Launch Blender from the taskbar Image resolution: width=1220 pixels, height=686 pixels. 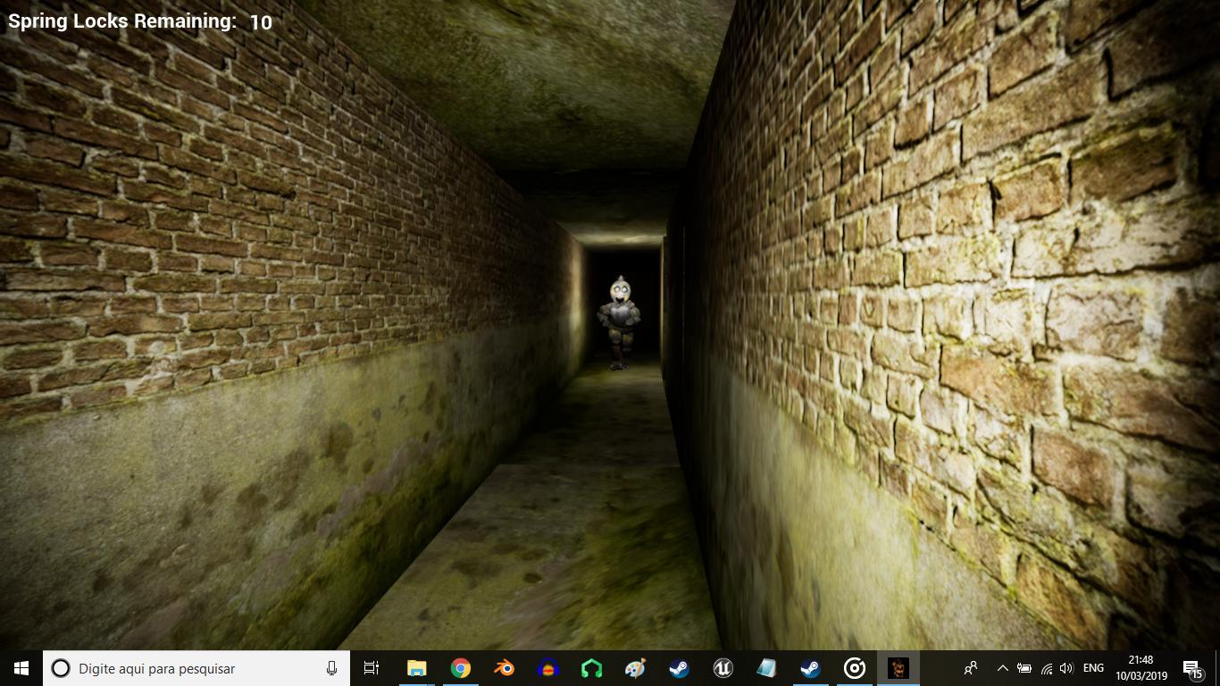point(504,667)
